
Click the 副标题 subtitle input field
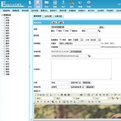pos(74,35)
